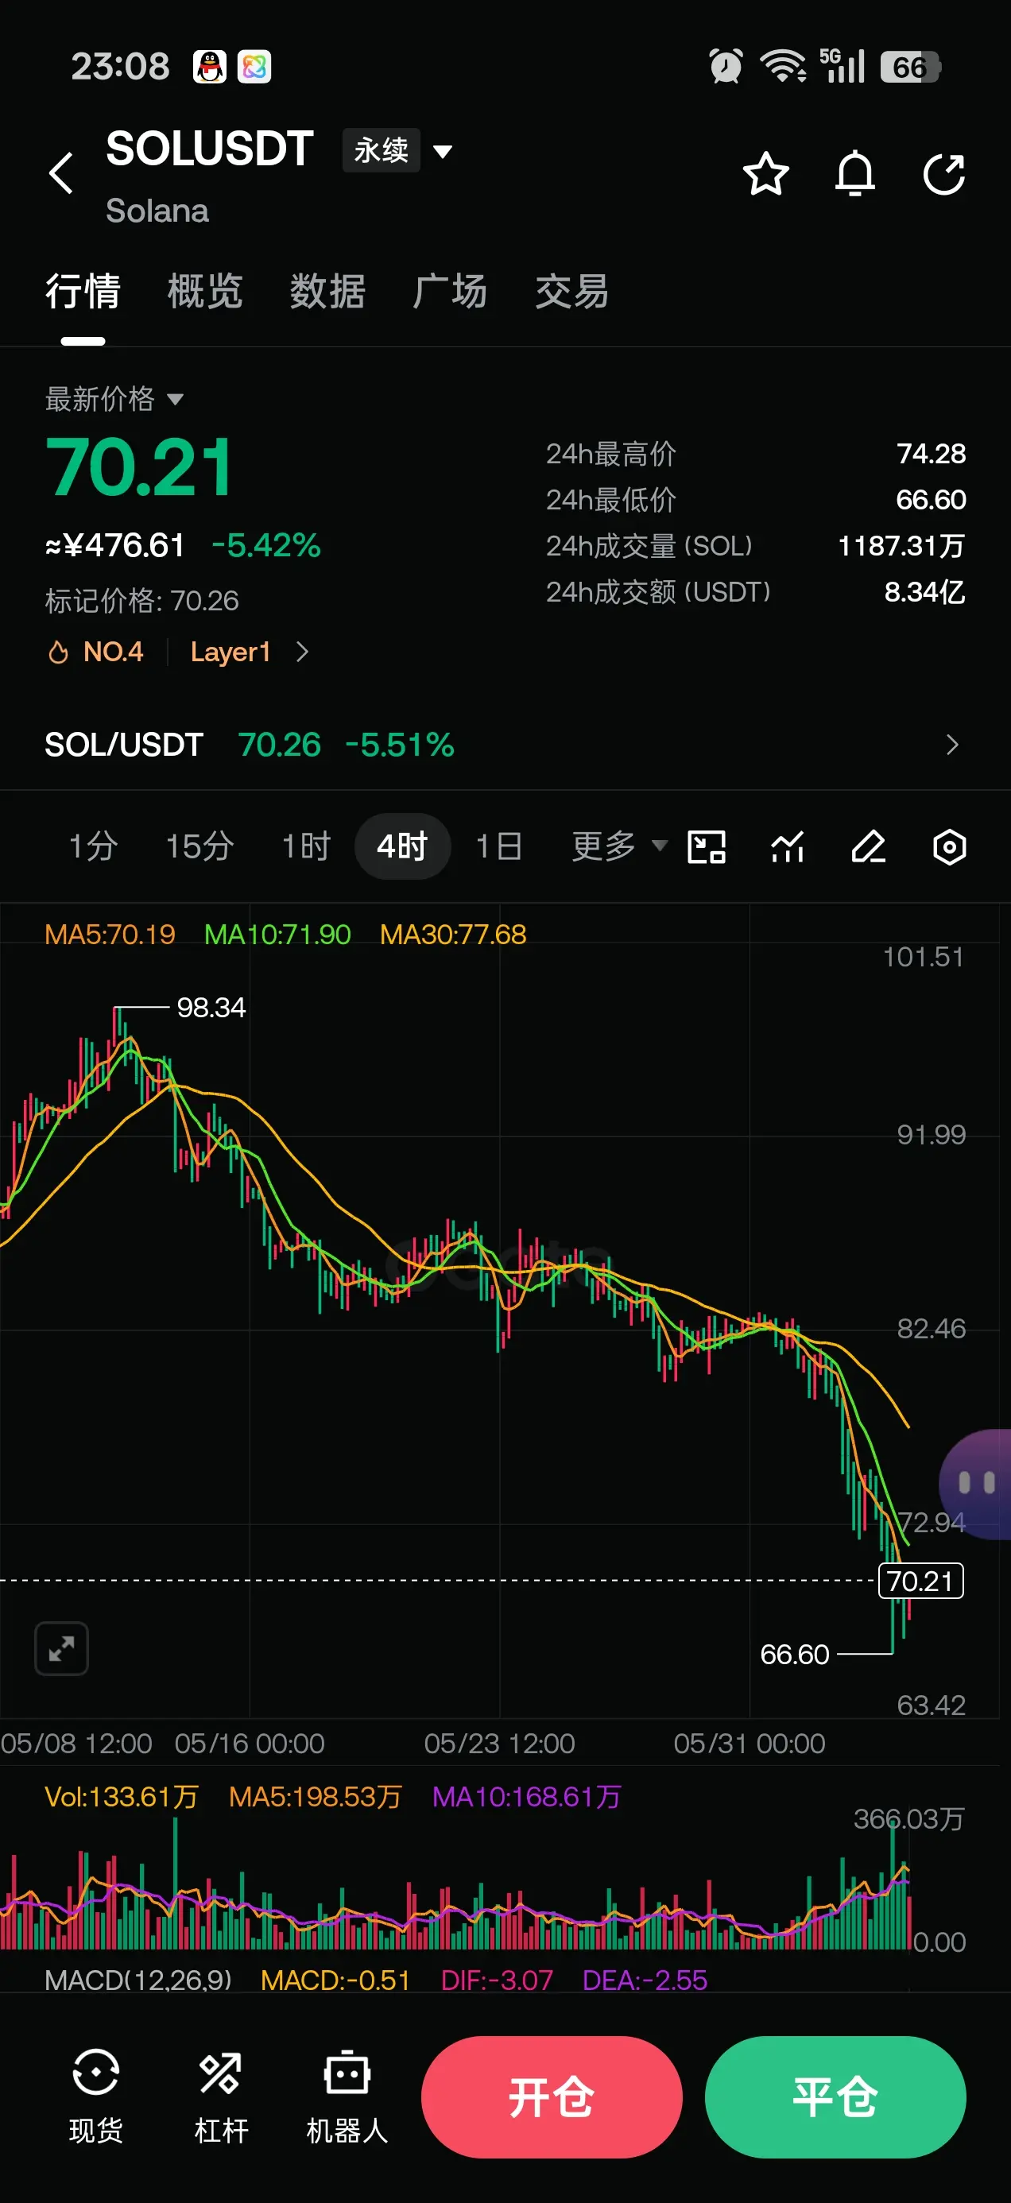Tap the 24h成交额 value 8.34亿

(924, 592)
